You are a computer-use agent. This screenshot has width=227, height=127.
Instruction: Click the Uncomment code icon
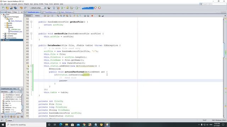(x=103, y=16)
